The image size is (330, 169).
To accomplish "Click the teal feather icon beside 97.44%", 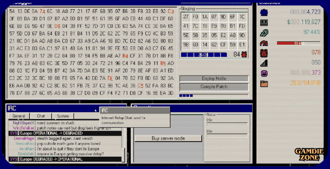I will (x=264, y=33).
